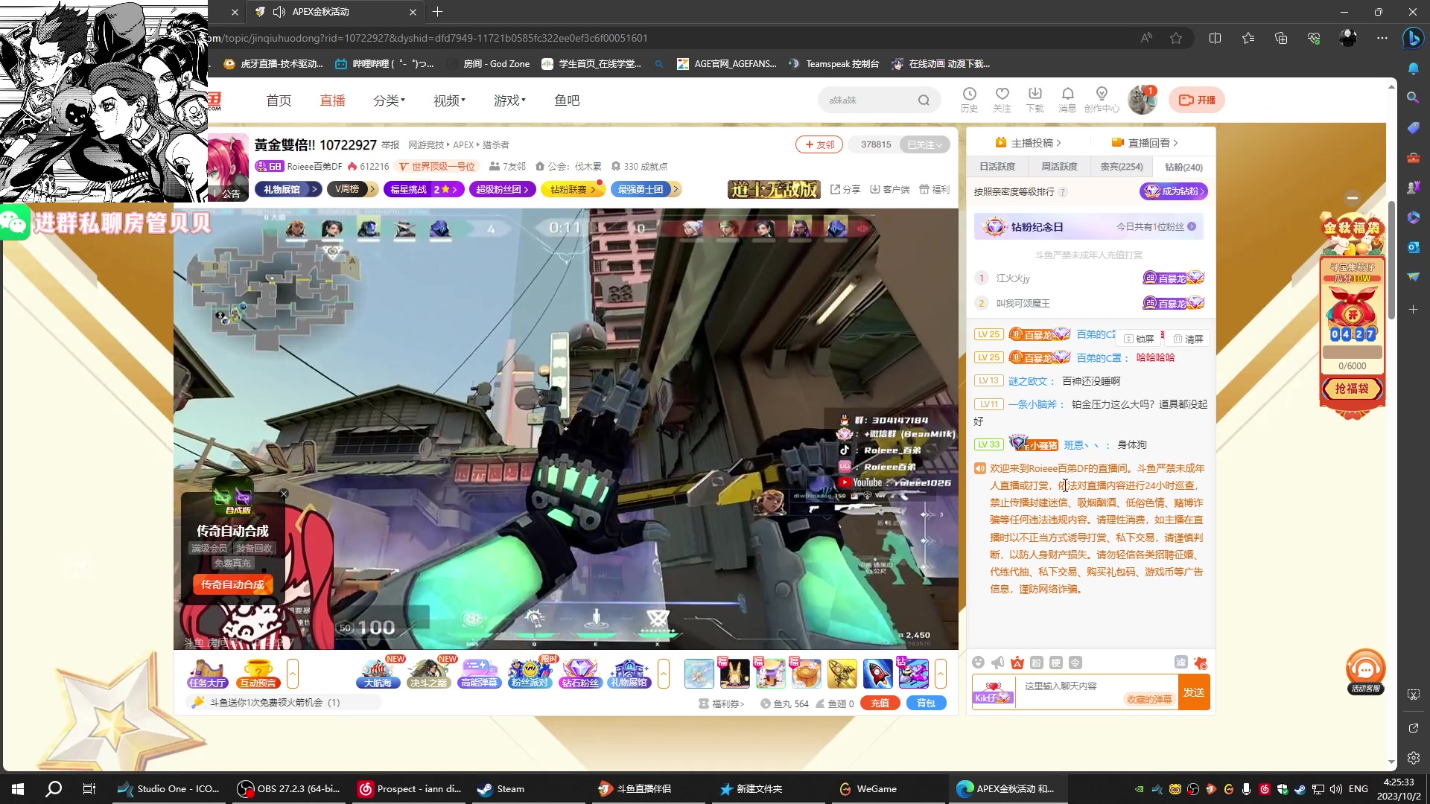Screen dimensions: 1430x804
Task: Toggle the 已关注 follow state
Action: 924,144
